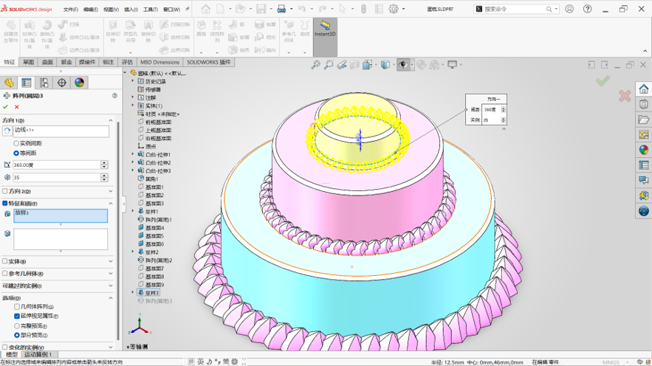Open the 工具(T) menu
The image size is (652, 366).
[x=150, y=9]
